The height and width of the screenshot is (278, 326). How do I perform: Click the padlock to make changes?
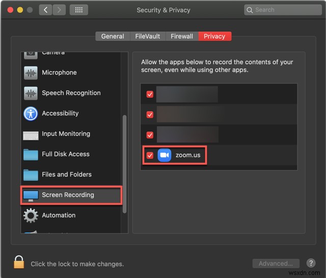(x=19, y=262)
